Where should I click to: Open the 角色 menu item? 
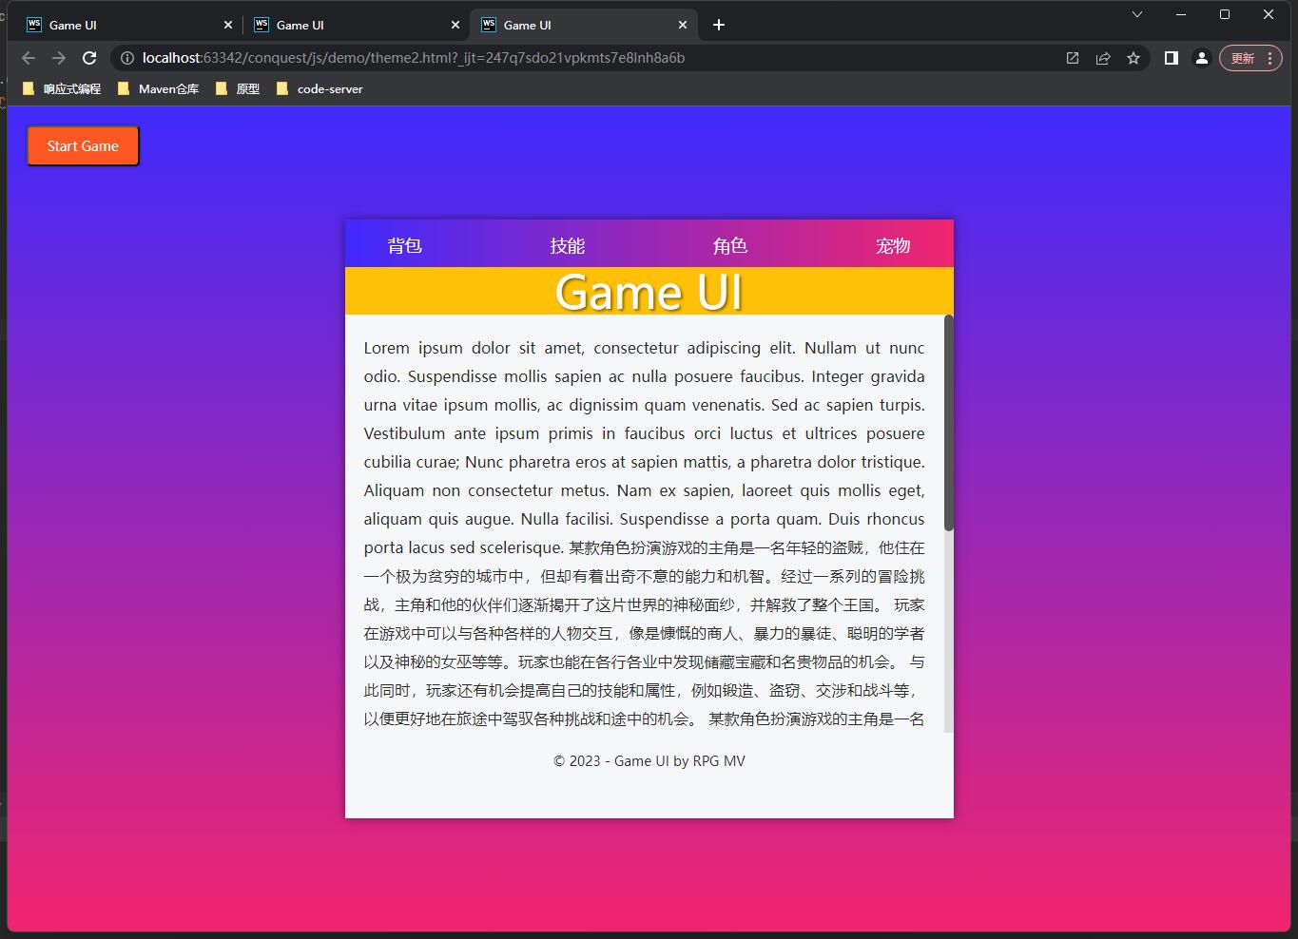(730, 246)
